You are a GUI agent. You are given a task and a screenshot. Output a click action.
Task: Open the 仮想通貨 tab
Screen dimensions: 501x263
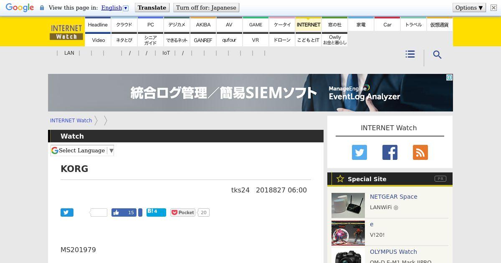(x=439, y=25)
